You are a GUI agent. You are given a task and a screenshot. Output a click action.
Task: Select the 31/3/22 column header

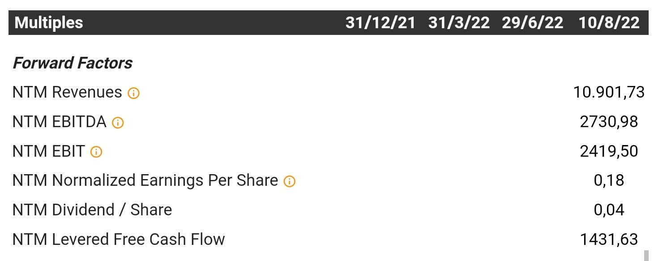tap(459, 23)
